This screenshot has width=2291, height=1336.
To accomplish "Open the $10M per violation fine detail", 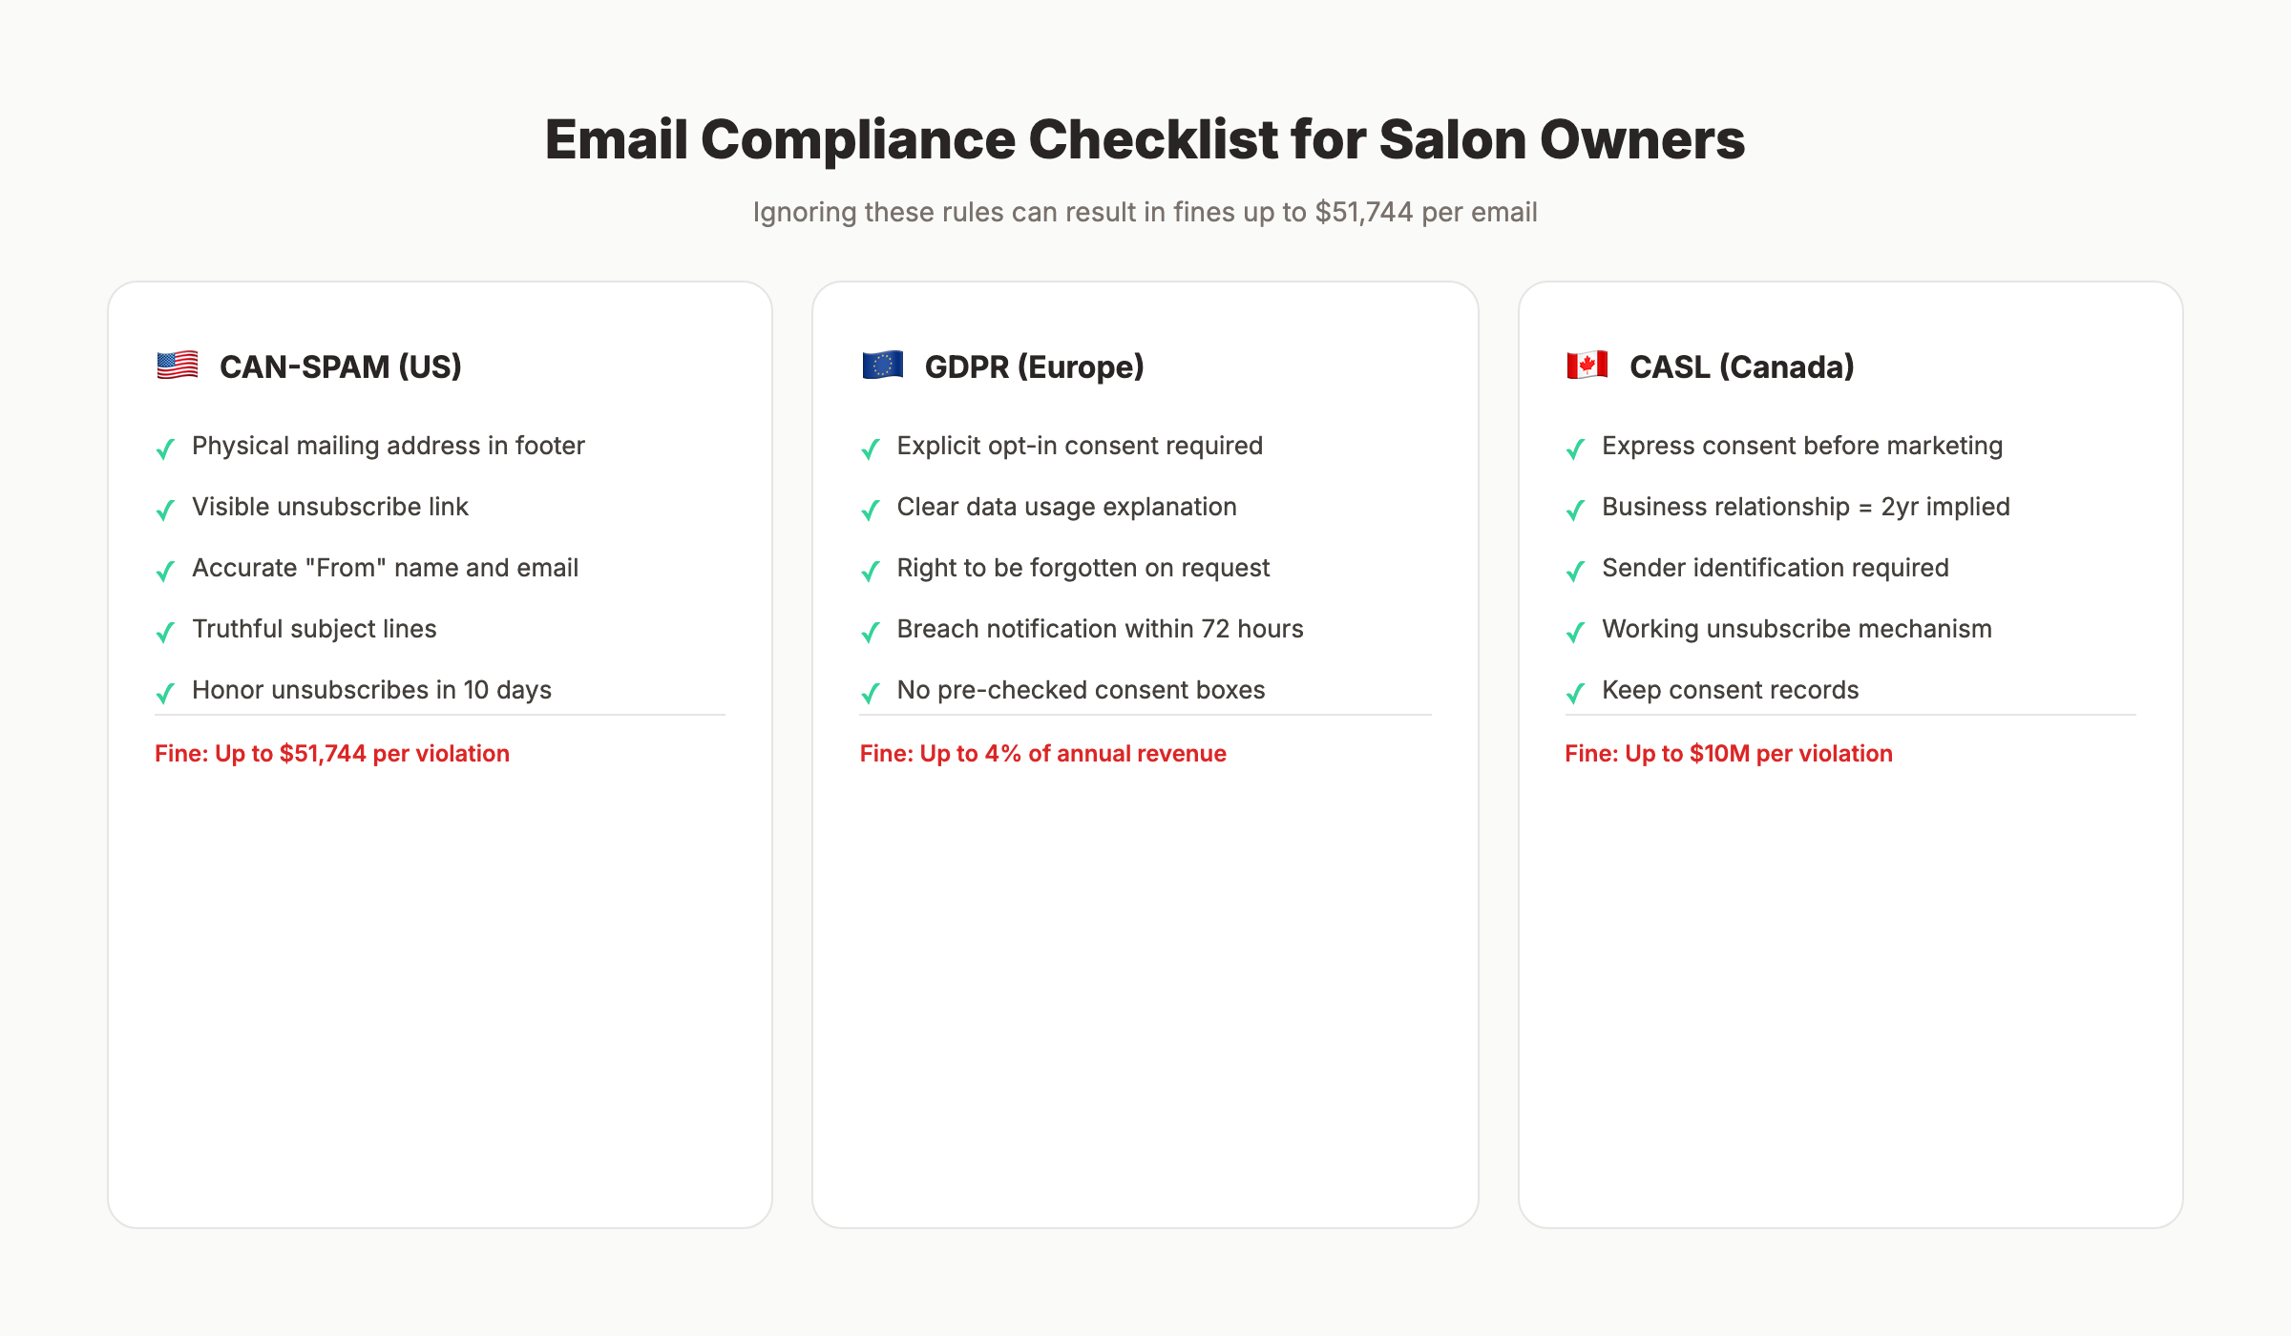I will [x=1728, y=753].
